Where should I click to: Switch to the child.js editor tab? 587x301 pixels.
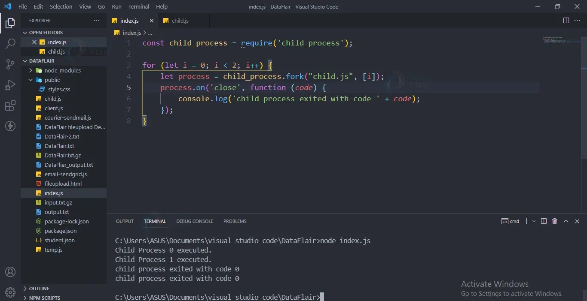pyautogui.click(x=179, y=20)
